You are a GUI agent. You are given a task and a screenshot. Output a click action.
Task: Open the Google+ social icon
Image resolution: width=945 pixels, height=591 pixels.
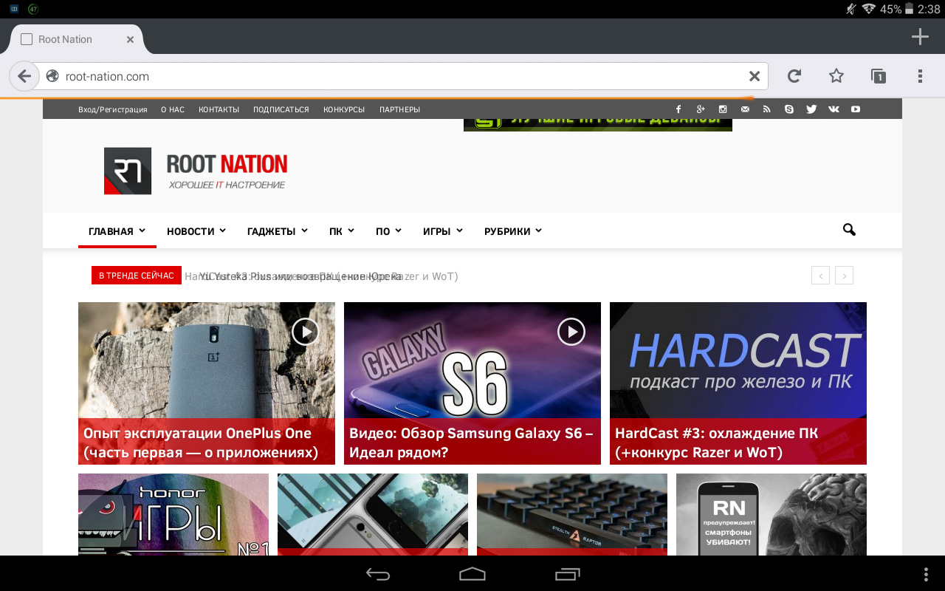click(x=701, y=109)
